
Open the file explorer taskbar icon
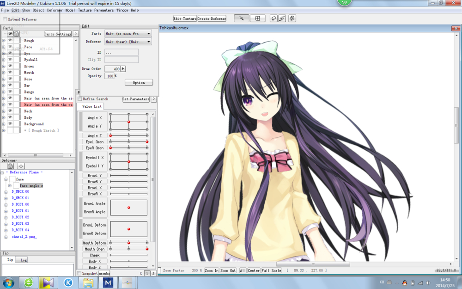point(88,283)
